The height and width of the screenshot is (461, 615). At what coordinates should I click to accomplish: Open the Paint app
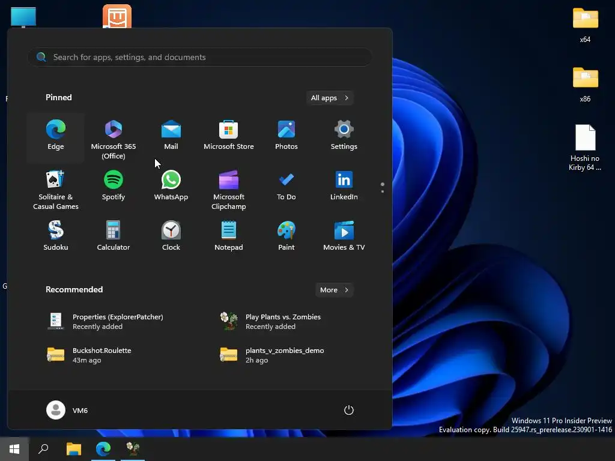pos(286,239)
